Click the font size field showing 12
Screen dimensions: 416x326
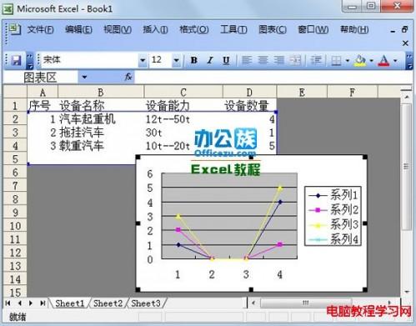pyautogui.click(x=161, y=60)
